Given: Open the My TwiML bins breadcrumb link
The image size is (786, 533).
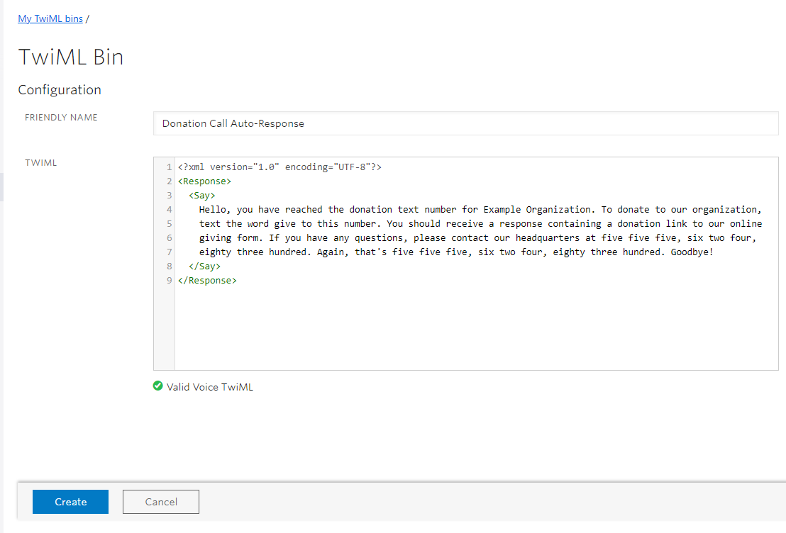Looking at the screenshot, I should coord(50,18).
